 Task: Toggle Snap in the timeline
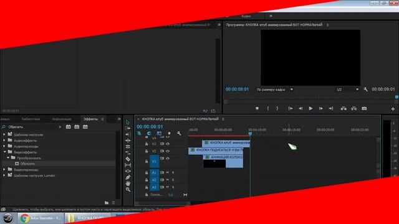149,133
